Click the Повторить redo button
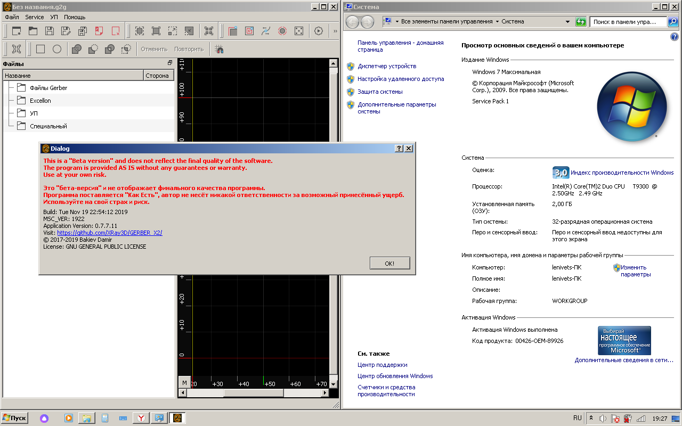This screenshot has height=426, width=682. click(189, 49)
